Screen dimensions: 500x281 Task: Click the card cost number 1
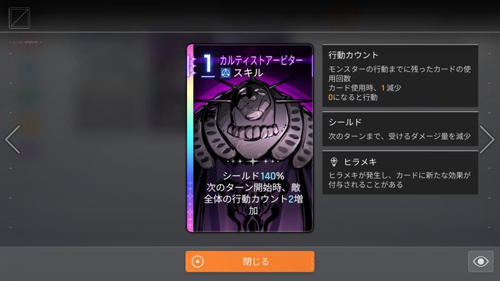pos(207,65)
